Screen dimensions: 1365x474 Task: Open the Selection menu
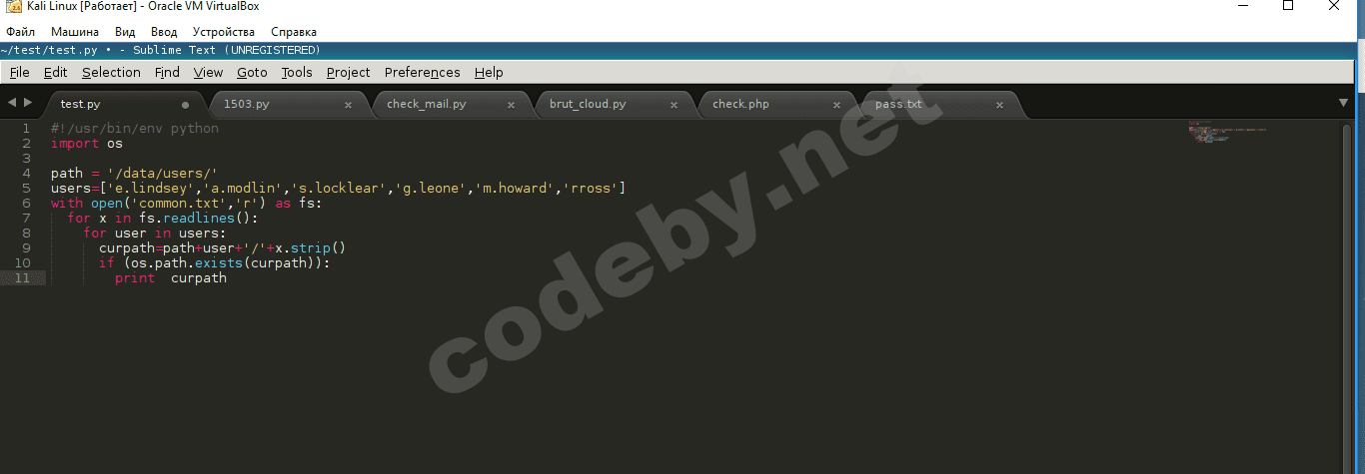tap(111, 72)
